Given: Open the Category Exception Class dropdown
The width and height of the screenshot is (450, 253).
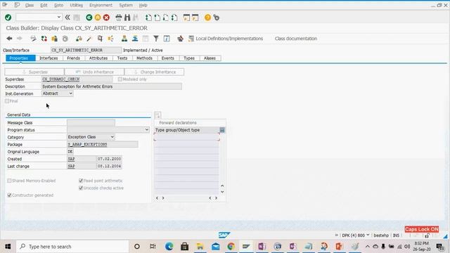Looking at the screenshot, I should (x=112, y=137).
